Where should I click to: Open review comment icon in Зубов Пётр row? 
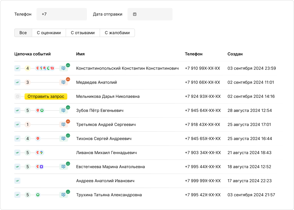[x=63, y=110]
